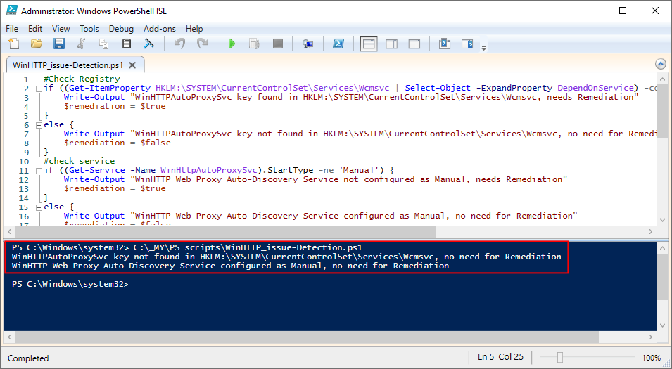Select Show Script Pane Top layout
The width and height of the screenshot is (672, 369).
369,44
